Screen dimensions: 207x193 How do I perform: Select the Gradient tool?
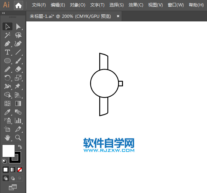(x=18, y=103)
